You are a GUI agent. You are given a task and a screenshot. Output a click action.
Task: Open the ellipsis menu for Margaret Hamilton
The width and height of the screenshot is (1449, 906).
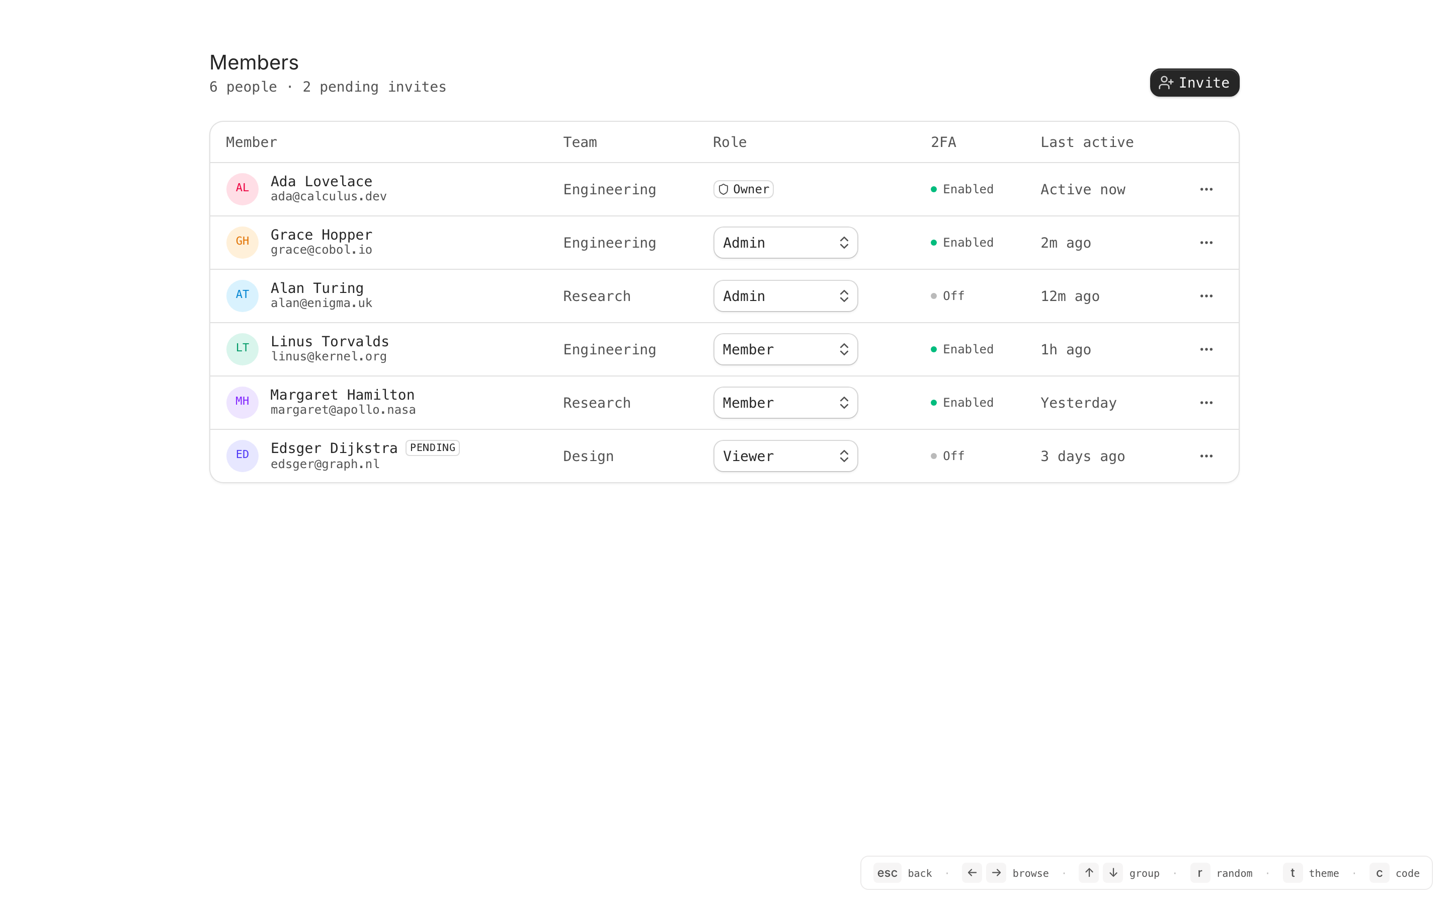(1205, 403)
